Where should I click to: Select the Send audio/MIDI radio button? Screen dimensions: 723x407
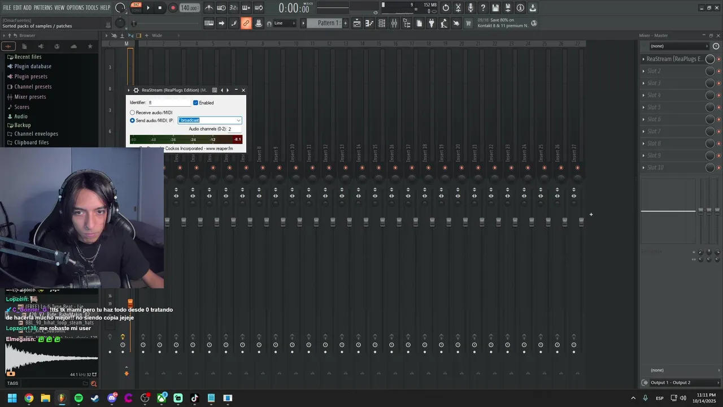tap(132, 120)
